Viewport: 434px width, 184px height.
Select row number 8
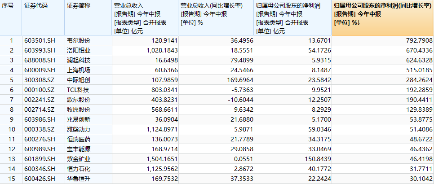pos(11,110)
